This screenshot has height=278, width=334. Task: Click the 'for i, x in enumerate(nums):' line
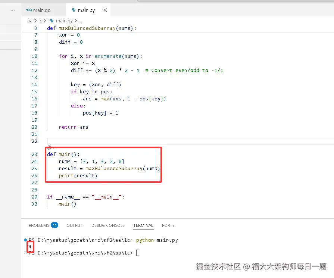[100, 56]
